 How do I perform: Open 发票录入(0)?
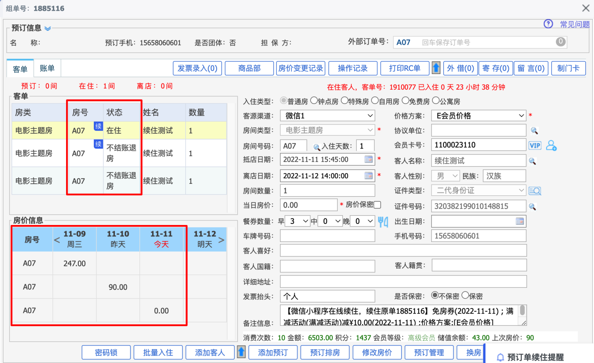tap(197, 68)
